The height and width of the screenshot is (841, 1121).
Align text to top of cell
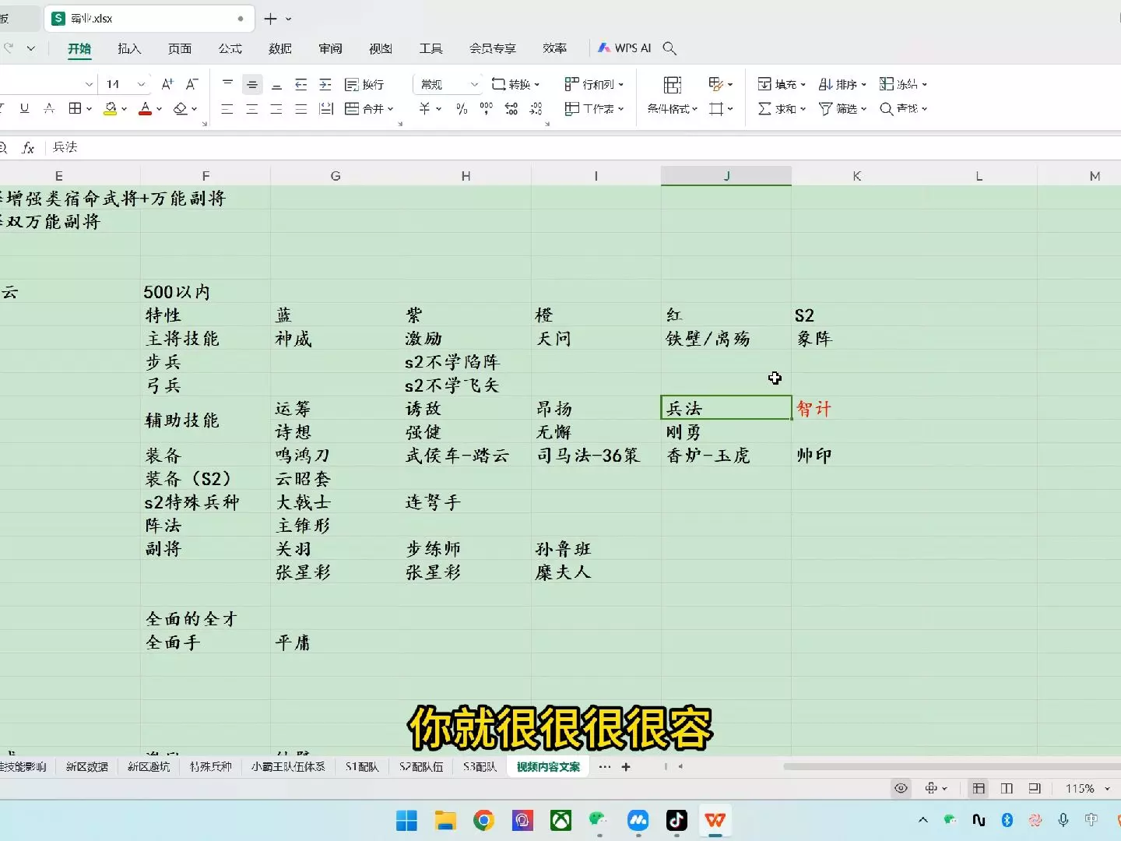227,84
